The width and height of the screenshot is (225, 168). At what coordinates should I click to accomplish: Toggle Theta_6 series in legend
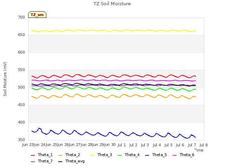(184, 155)
